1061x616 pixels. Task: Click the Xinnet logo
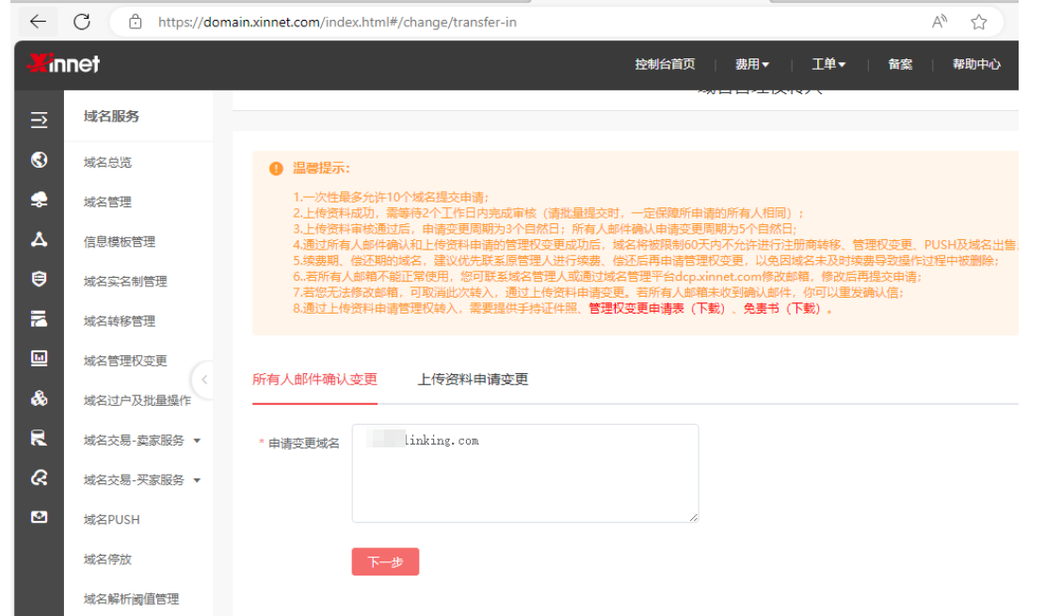click(62, 63)
